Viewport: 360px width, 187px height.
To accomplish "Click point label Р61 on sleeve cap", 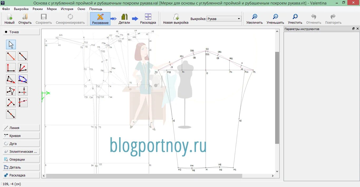I will pyautogui.click(x=231, y=58).
